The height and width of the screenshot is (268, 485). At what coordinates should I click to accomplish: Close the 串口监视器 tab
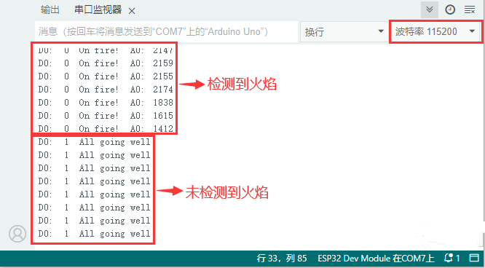132,11
